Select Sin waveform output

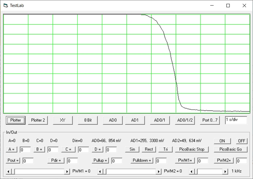coord(132,149)
